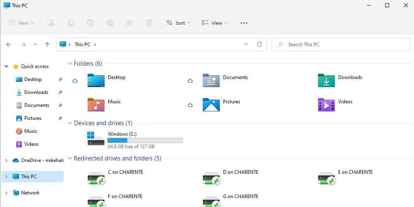
Task: Click the PC icon in address bar
Action: [63, 44]
